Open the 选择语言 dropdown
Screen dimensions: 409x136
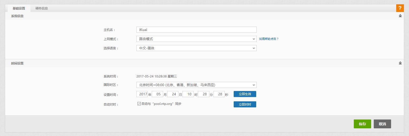pyautogui.click(x=196, y=48)
